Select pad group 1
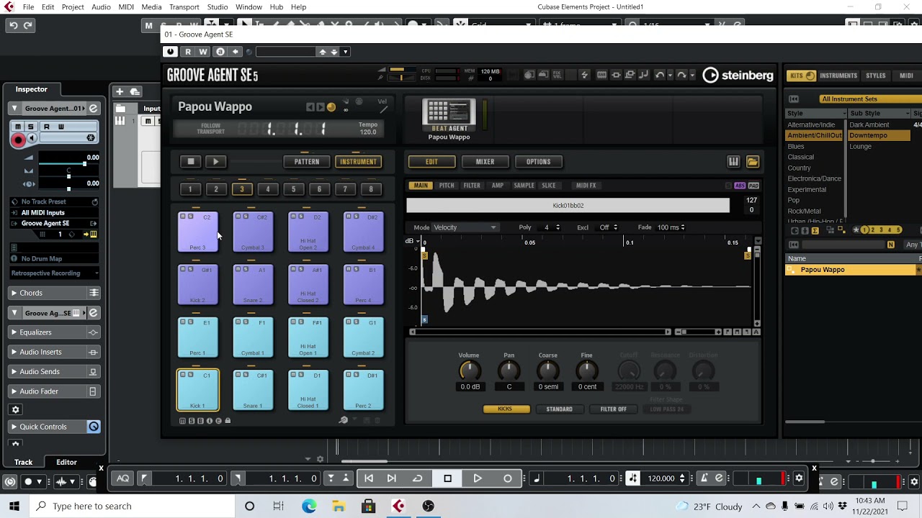This screenshot has height=518, width=922. tap(190, 189)
